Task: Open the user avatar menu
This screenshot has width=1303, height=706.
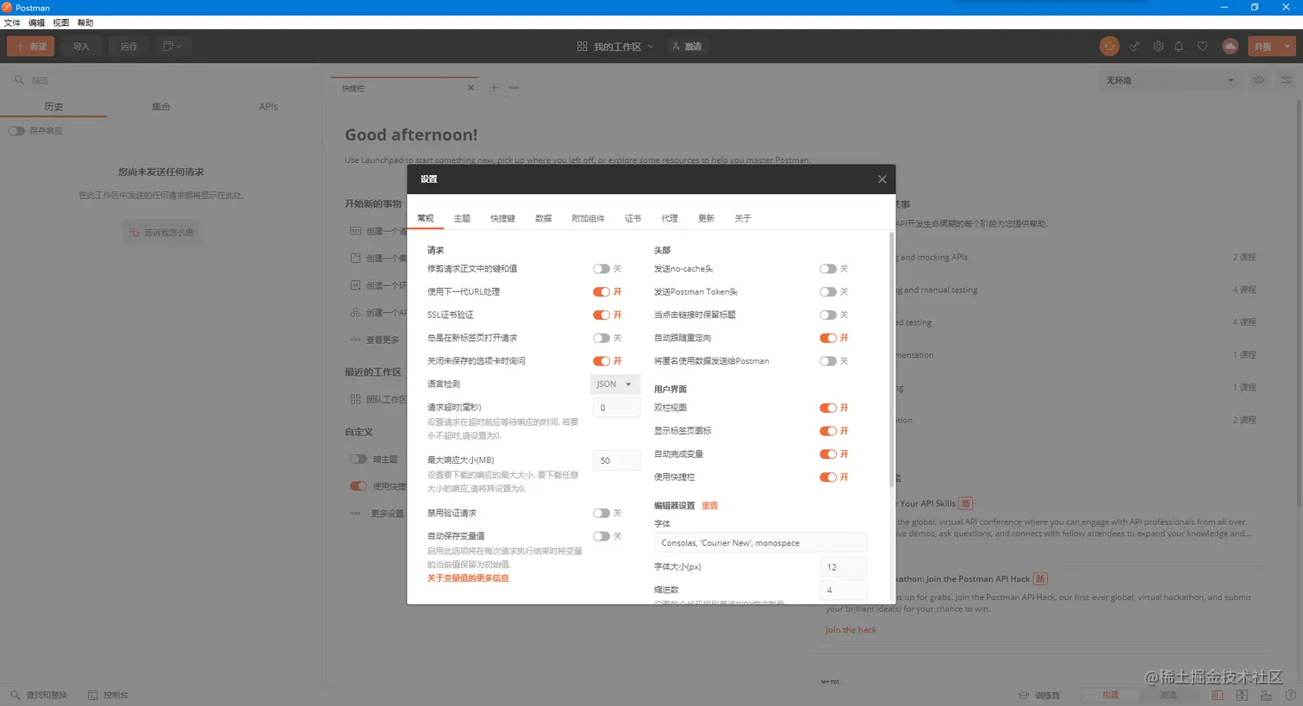Action: [x=1230, y=47]
